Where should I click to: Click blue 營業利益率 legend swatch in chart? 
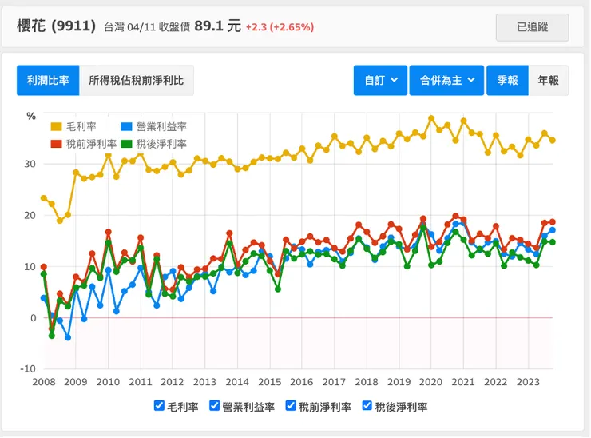(x=126, y=127)
